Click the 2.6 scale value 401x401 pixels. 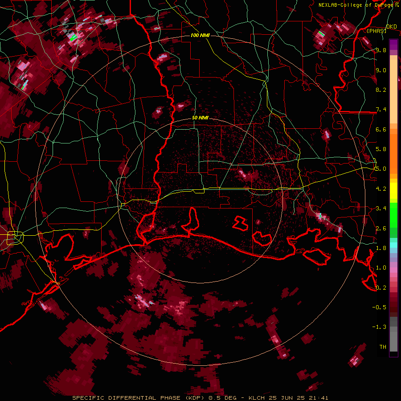pyautogui.click(x=381, y=229)
